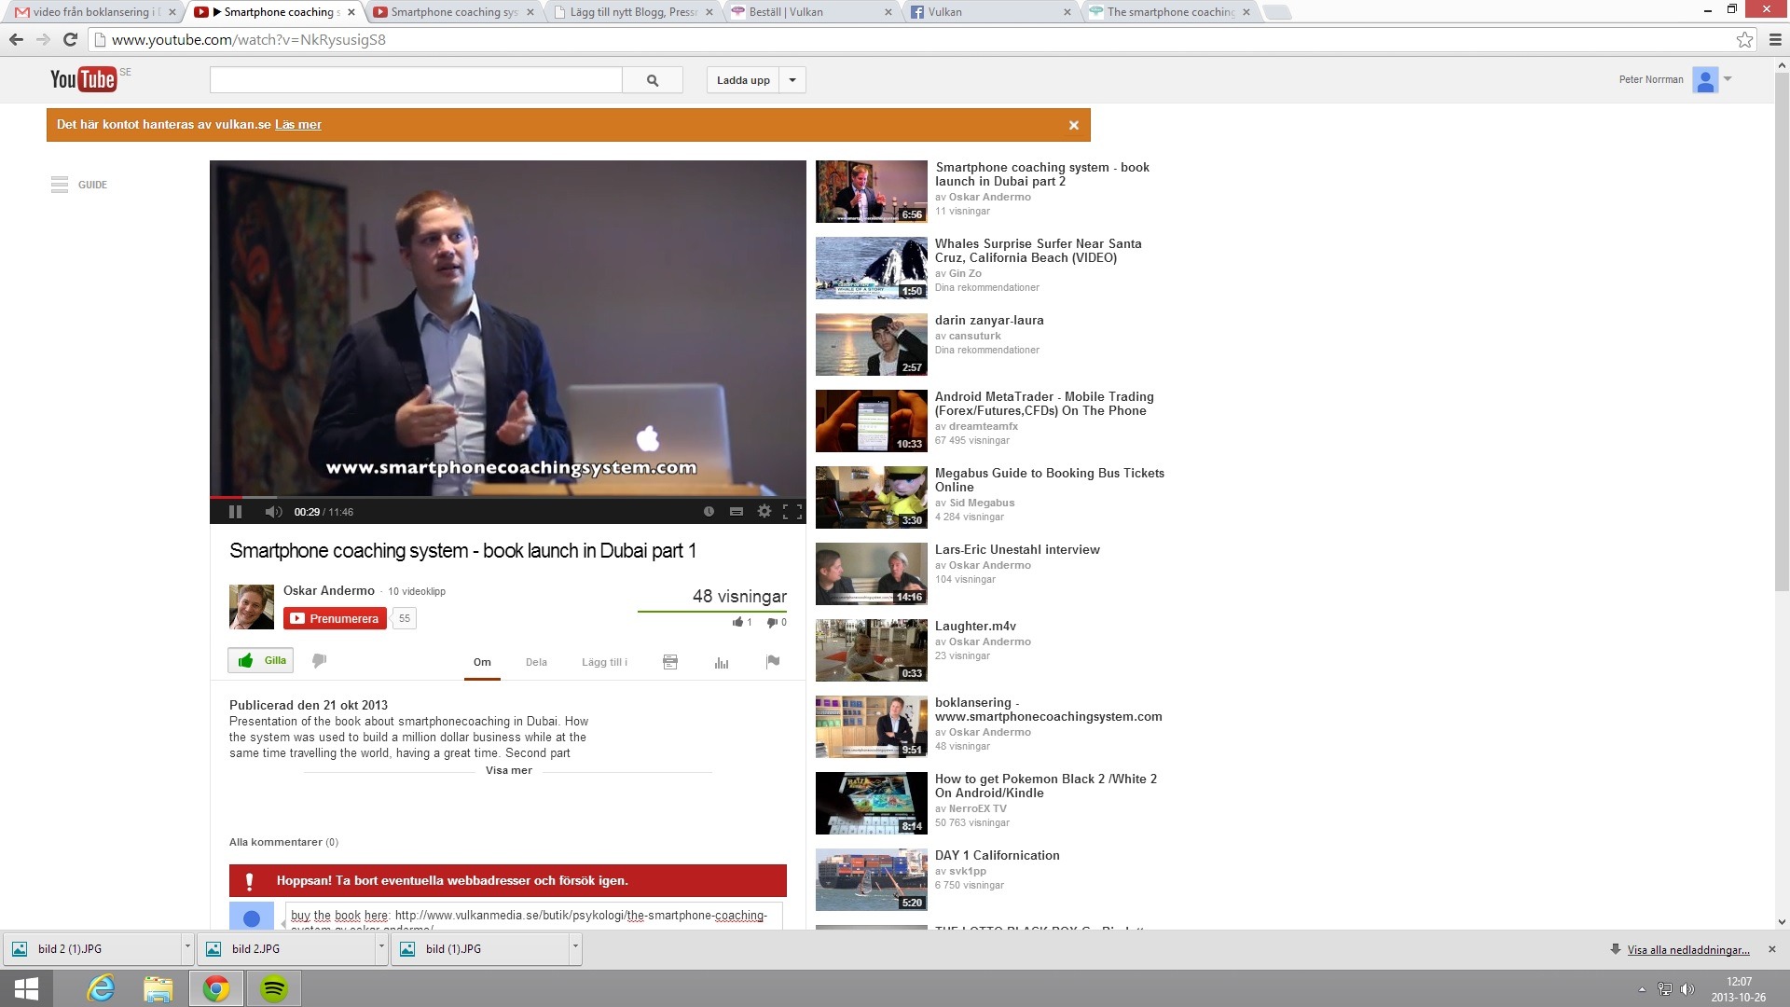Switch to the Facebook Vulkan tab
Screen dimensions: 1790x1007
pos(990,12)
